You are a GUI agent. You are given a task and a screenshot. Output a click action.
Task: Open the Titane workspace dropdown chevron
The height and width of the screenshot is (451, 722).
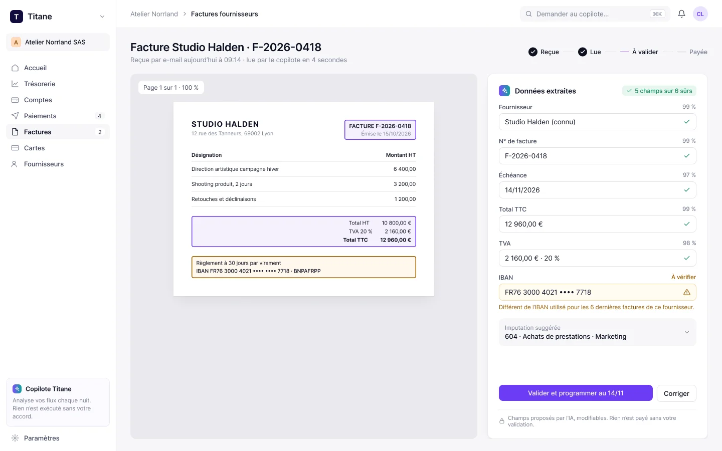pos(102,17)
